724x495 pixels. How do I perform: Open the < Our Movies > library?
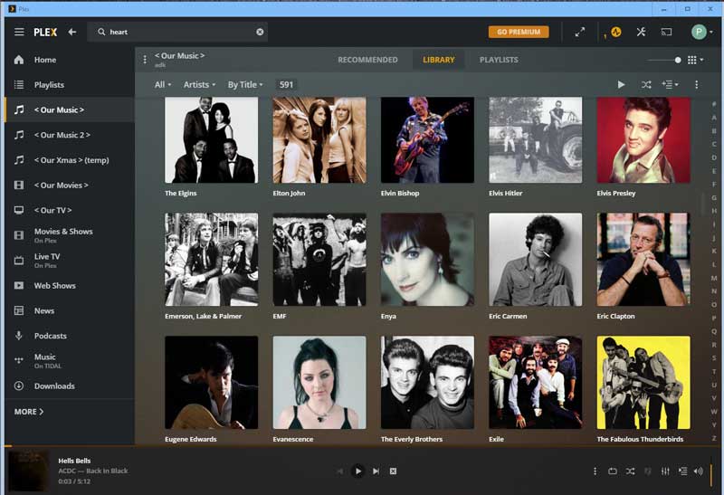coord(70,186)
